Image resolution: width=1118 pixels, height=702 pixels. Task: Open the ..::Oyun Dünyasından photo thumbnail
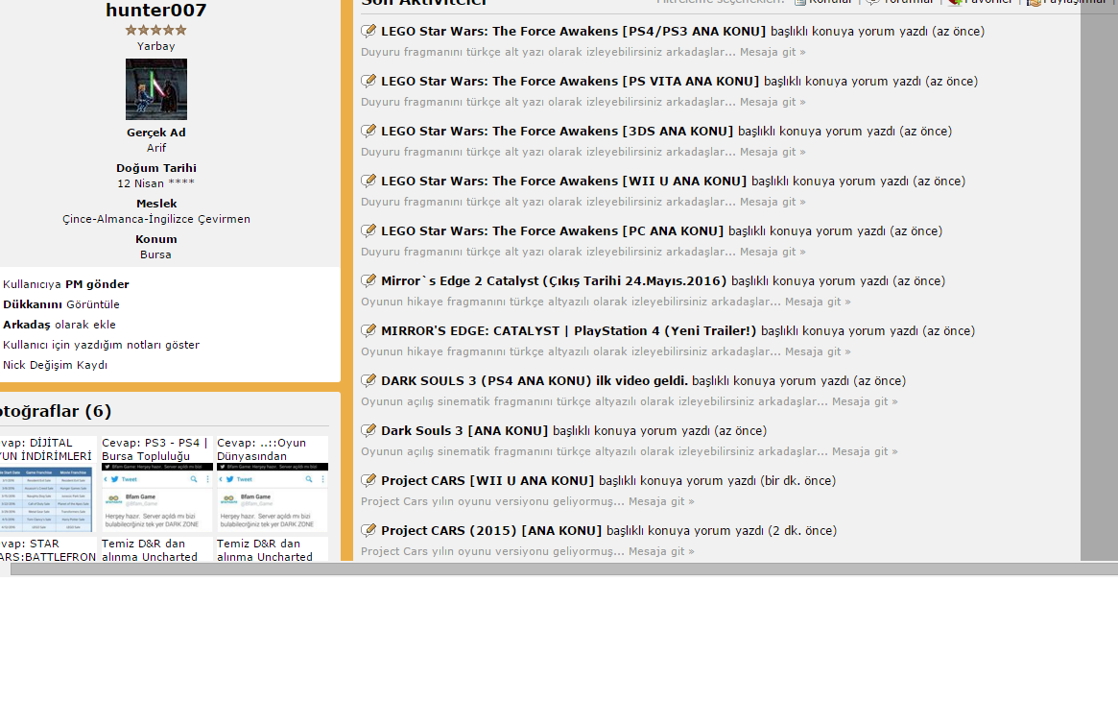273,497
